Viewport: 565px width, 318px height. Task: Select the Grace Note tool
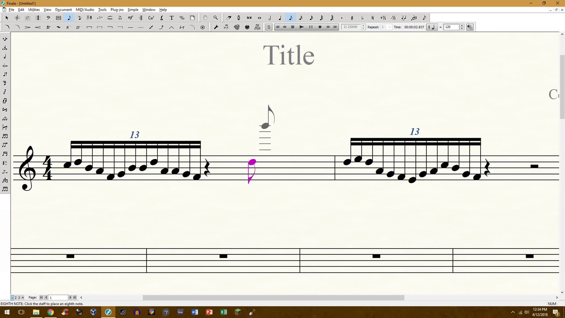pos(424,18)
